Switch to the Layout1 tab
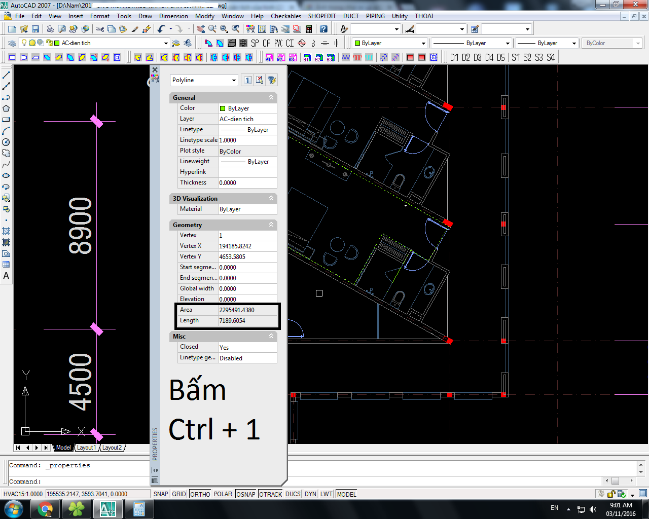The image size is (649, 519). click(86, 448)
